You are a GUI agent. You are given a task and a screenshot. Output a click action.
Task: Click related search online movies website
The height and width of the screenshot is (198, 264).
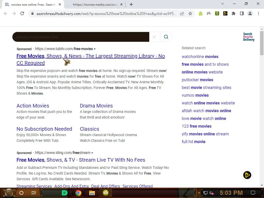click(202, 72)
